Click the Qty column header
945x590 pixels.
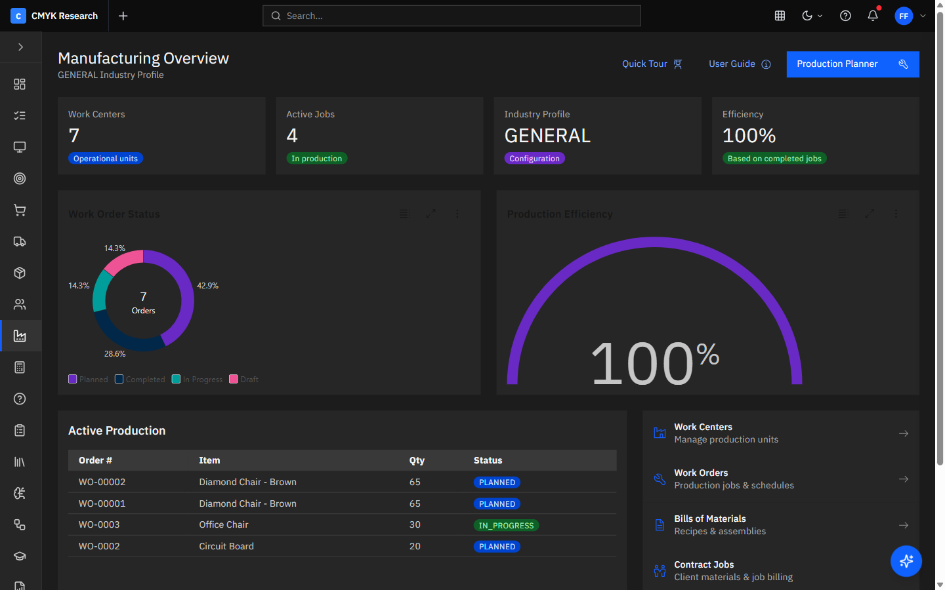tap(417, 460)
